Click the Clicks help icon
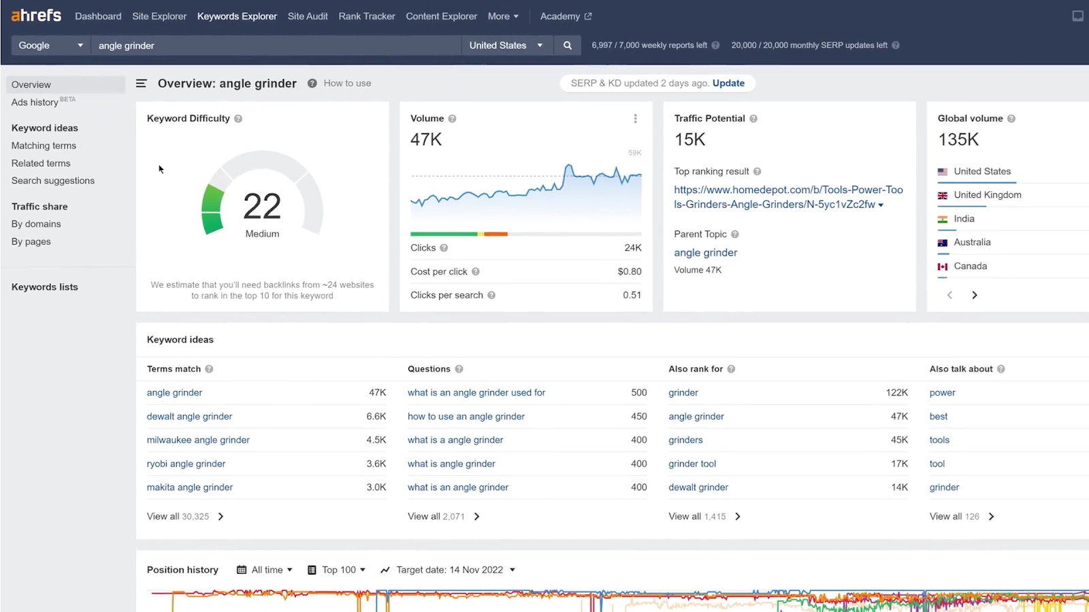This screenshot has width=1089, height=612. [x=444, y=248]
